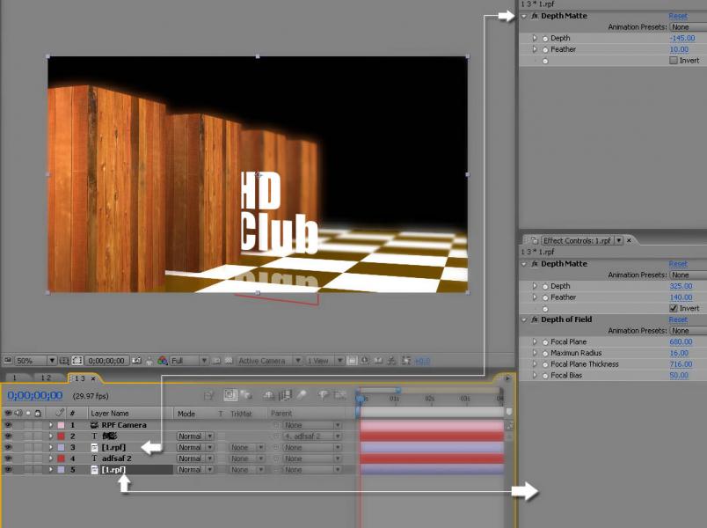Hide the RPF Camera layer's eye icon
The height and width of the screenshot is (528, 707).
click(x=8, y=425)
